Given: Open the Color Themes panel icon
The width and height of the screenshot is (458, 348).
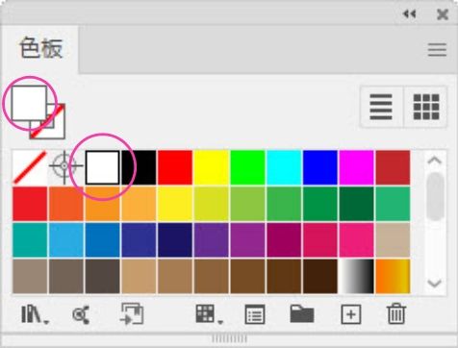Looking at the screenshot, I should pos(81,314).
